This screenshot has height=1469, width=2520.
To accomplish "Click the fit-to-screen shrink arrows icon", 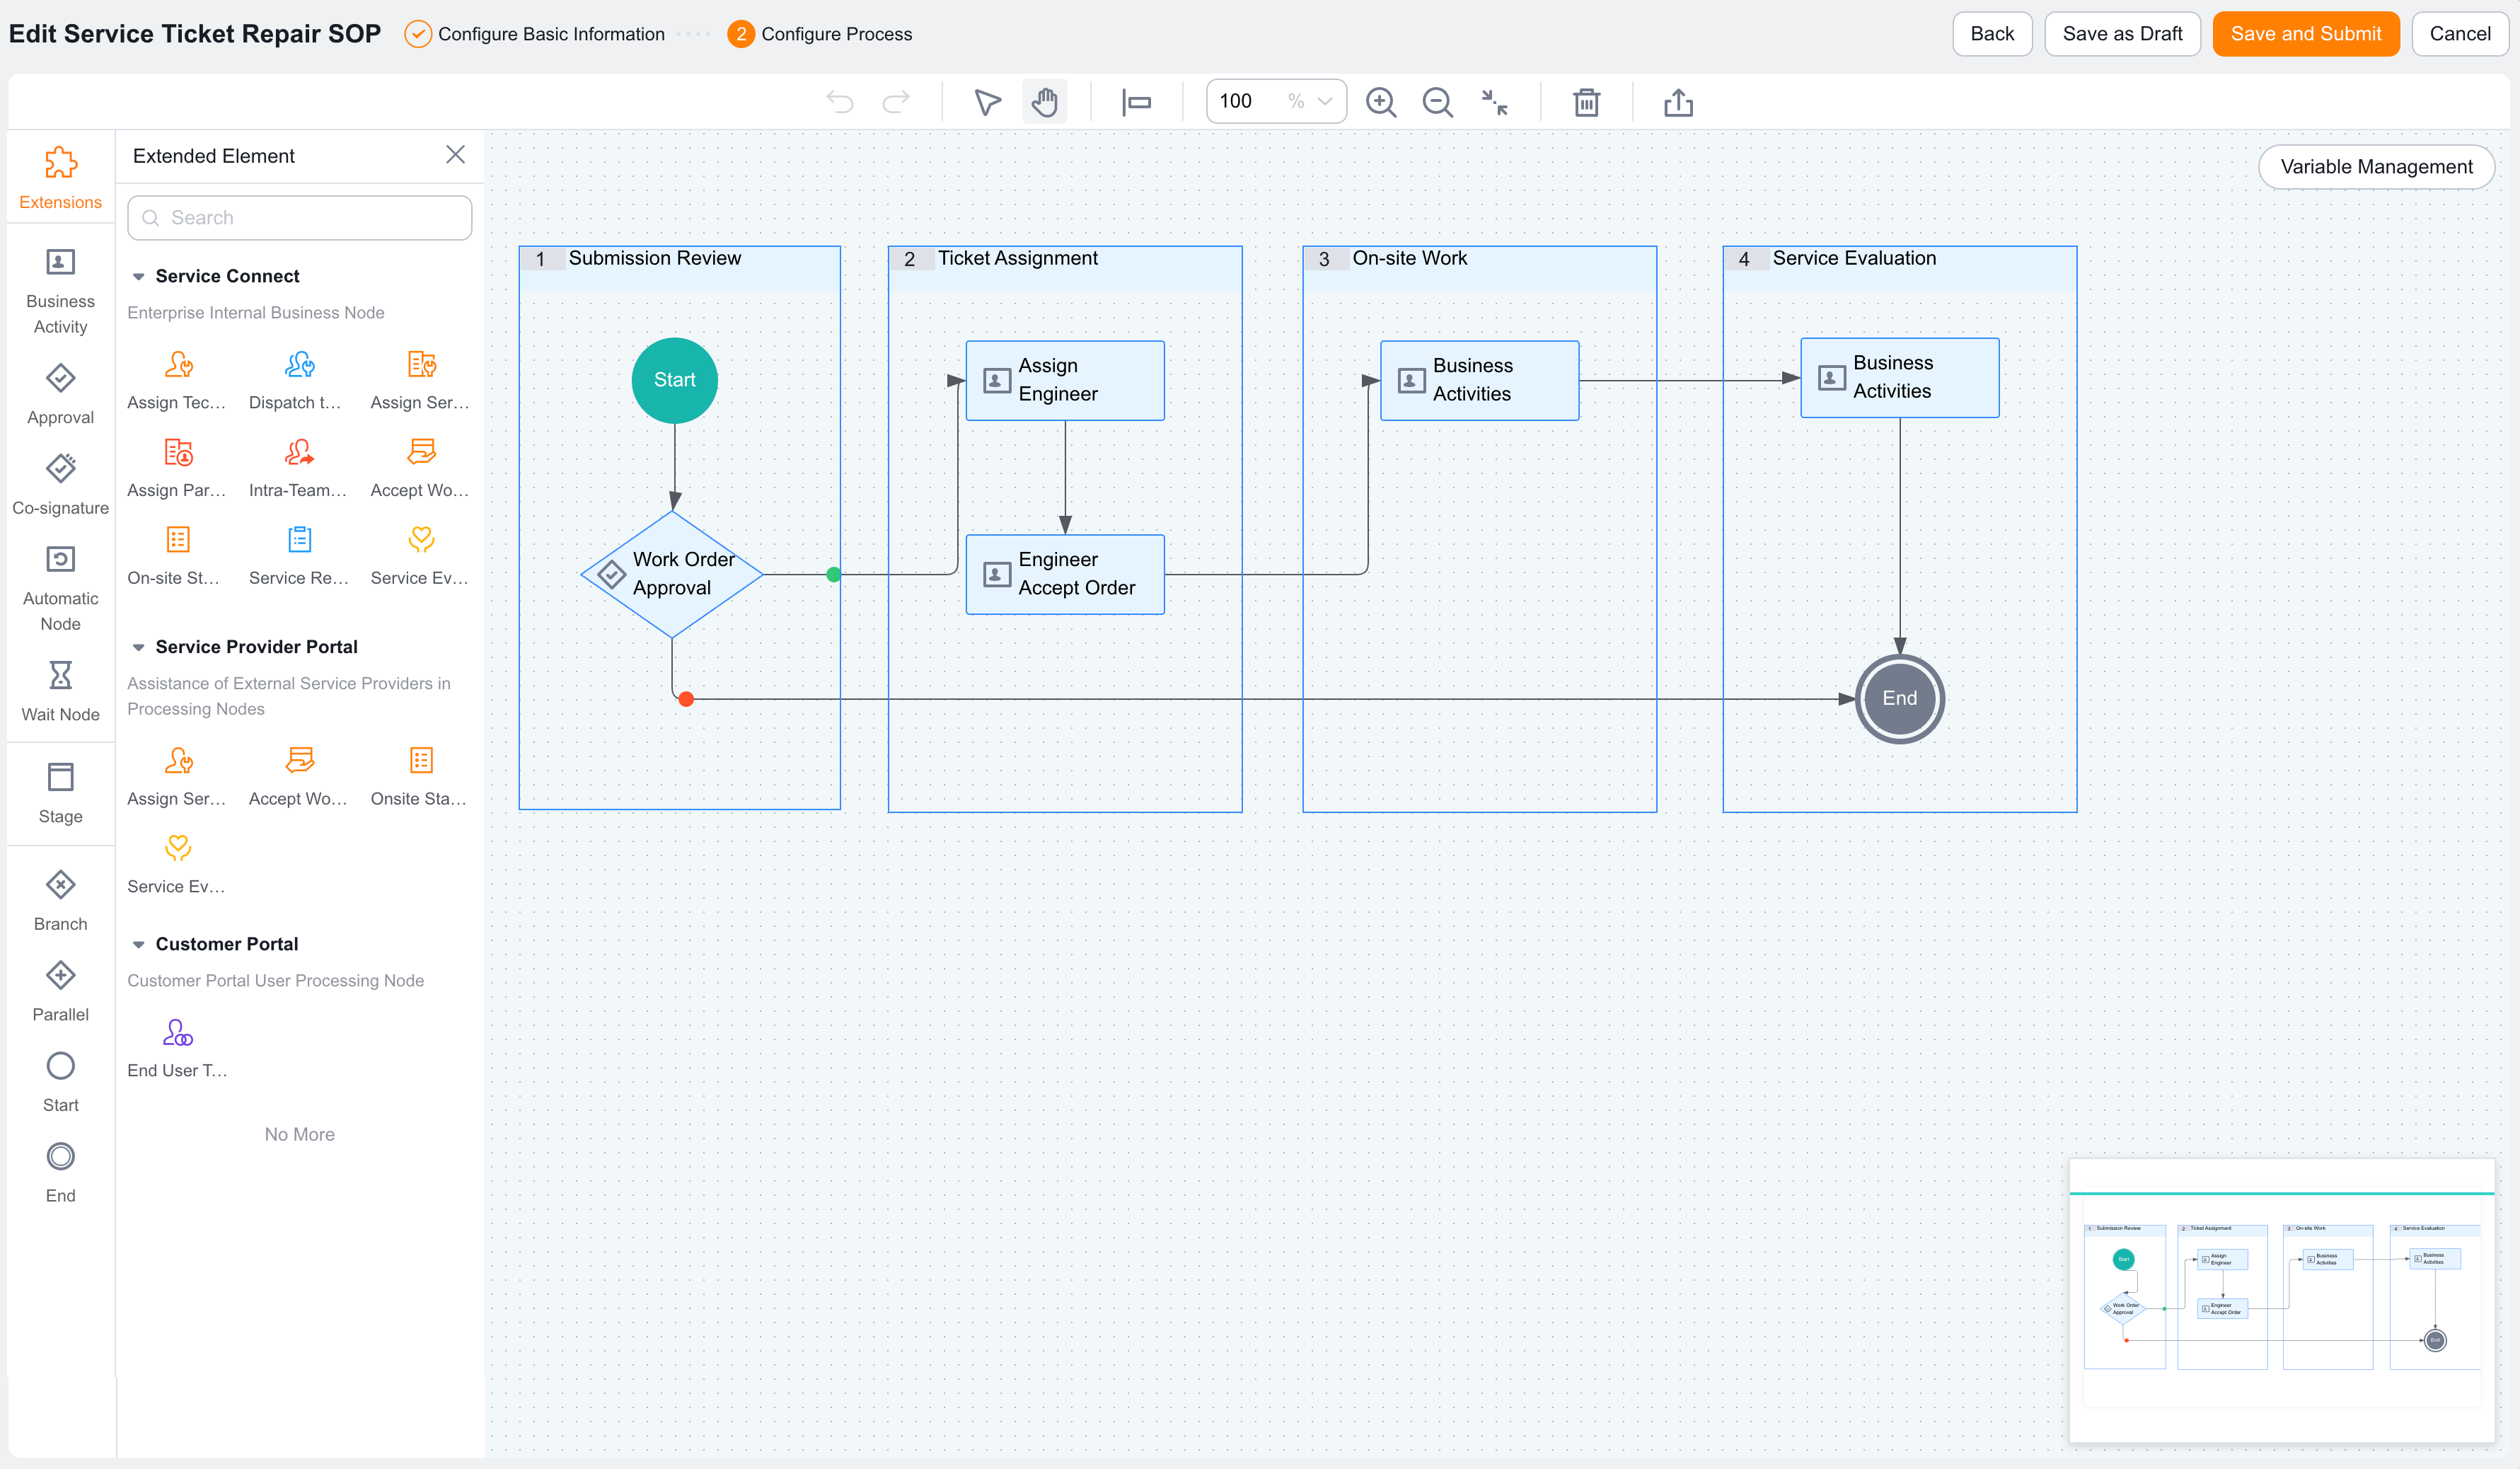I will (x=1495, y=102).
